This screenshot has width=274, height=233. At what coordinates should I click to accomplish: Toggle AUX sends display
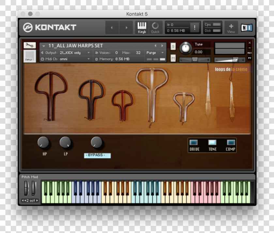(250, 53)
